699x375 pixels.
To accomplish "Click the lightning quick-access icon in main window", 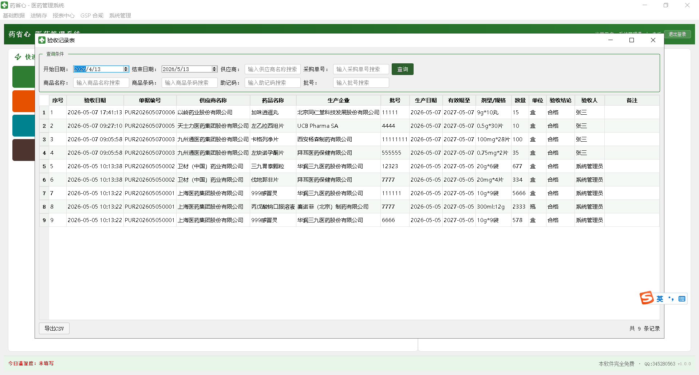I will [x=18, y=57].
